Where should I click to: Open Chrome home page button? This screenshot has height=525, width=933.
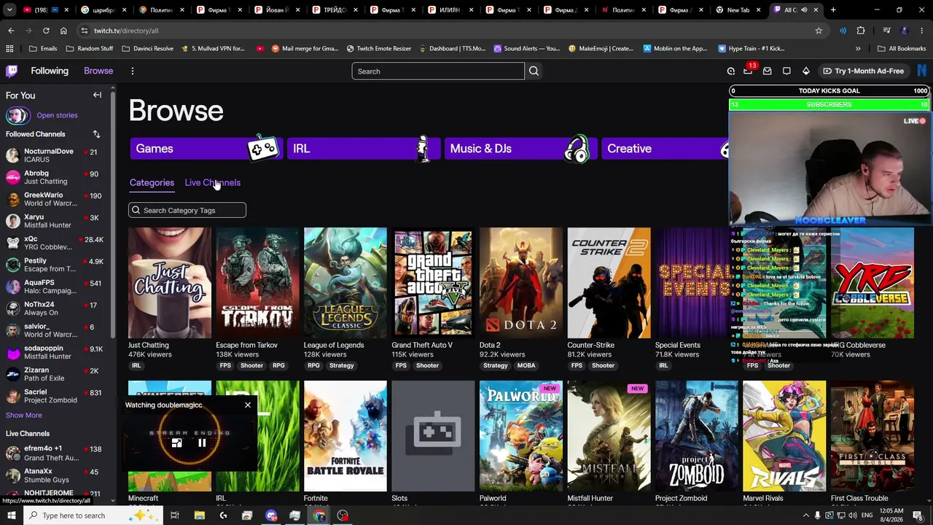63,31
